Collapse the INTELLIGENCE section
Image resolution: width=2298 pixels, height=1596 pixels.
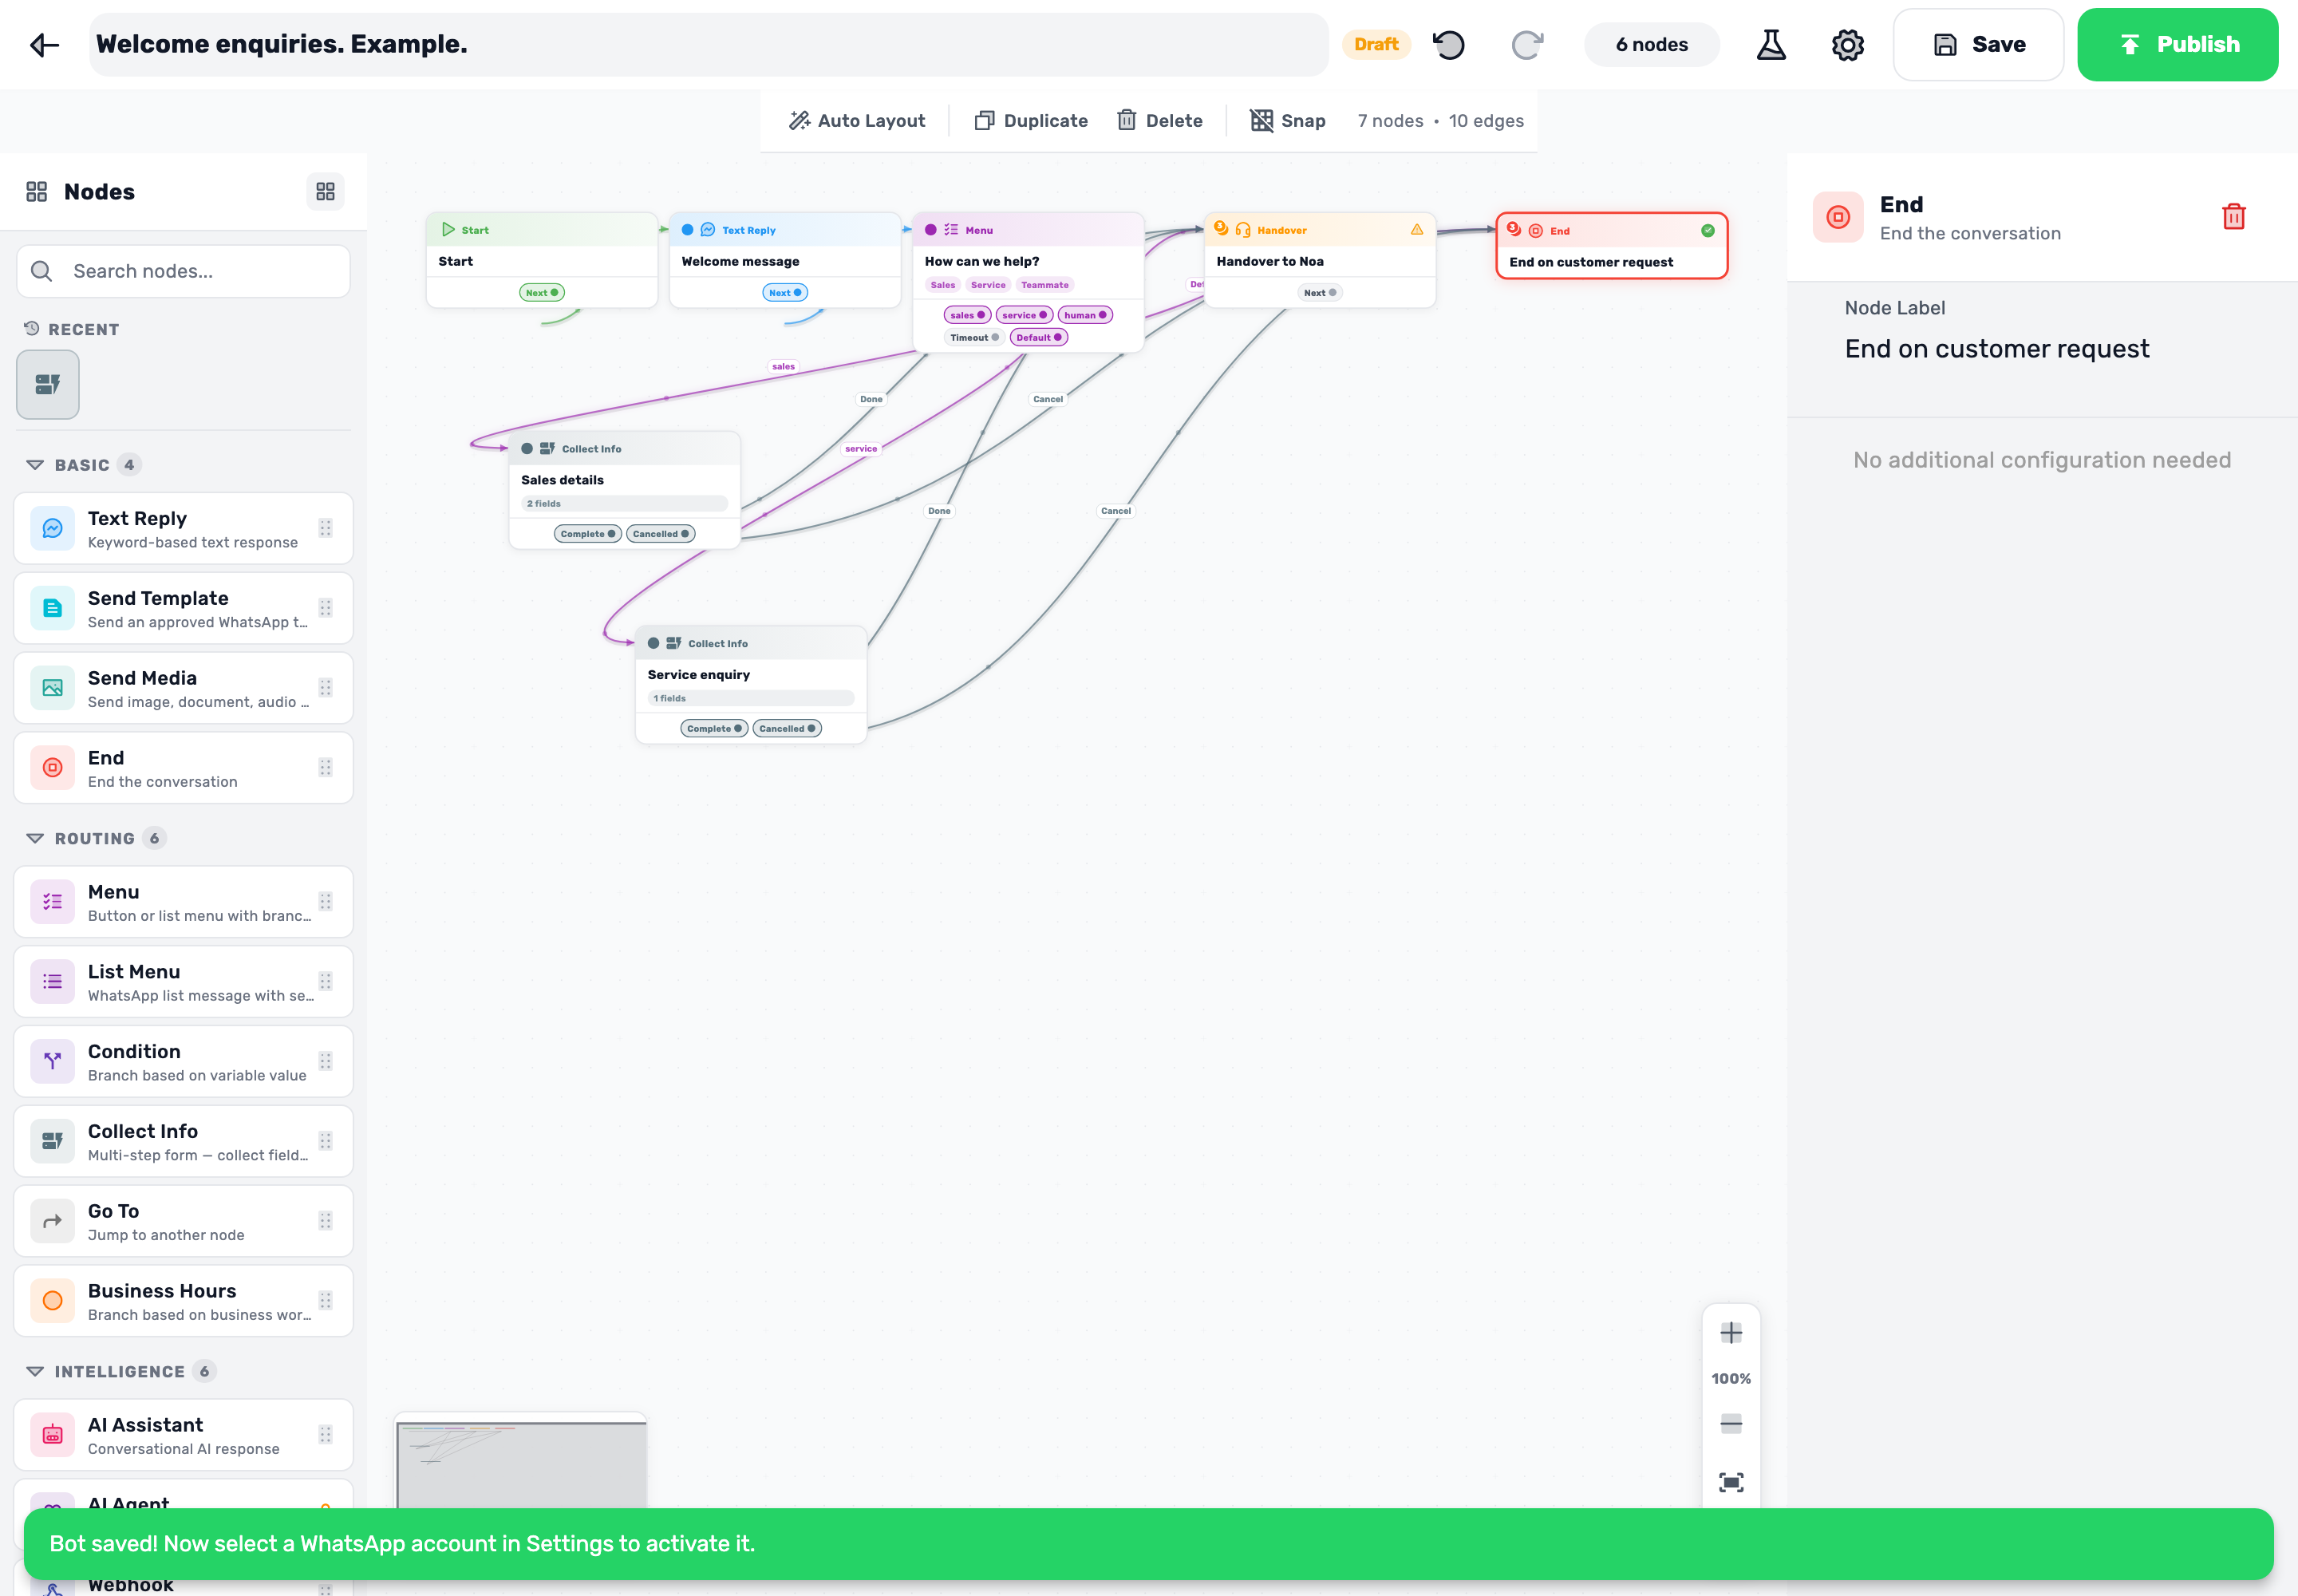pos(35,1371)
